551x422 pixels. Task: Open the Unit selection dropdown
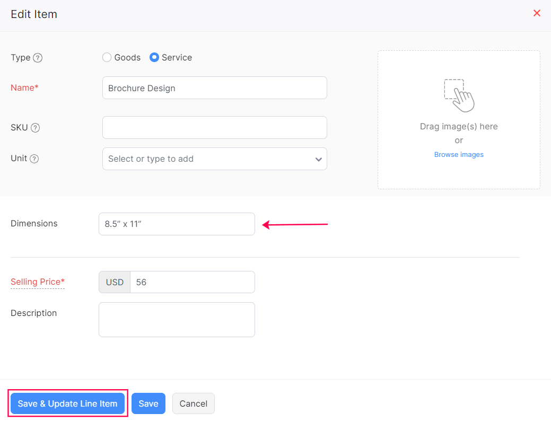tap(214, 159)
